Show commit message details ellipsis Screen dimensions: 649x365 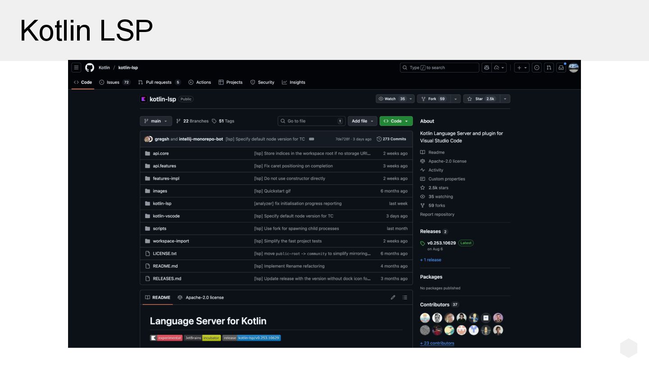[311, 139]
